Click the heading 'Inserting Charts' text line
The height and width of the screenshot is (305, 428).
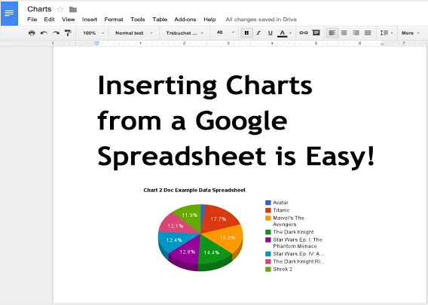tap(205, 86)
